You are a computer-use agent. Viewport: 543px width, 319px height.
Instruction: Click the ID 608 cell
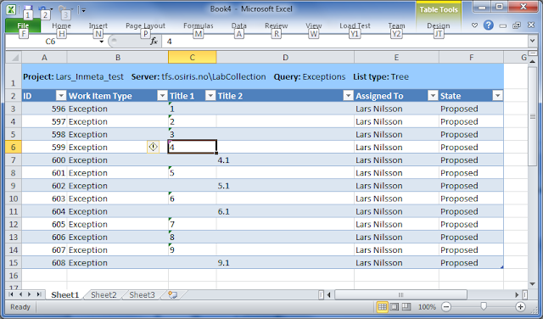pos(44,263)
